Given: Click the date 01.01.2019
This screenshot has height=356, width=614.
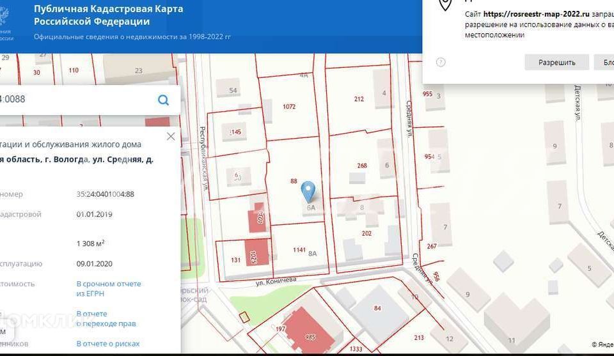Looking at the screenshot, I should coord(95,214).
